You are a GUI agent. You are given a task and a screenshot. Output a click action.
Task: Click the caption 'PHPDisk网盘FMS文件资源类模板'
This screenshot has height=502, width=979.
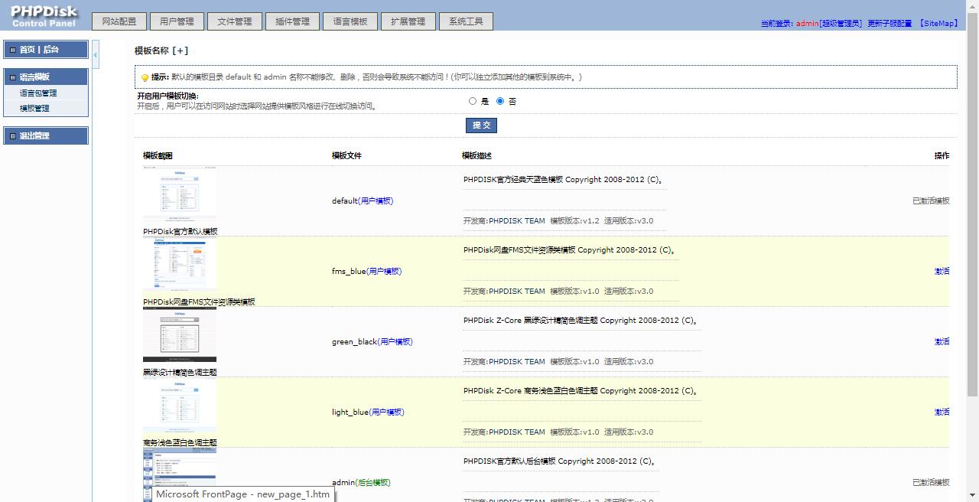click(199, 302)
